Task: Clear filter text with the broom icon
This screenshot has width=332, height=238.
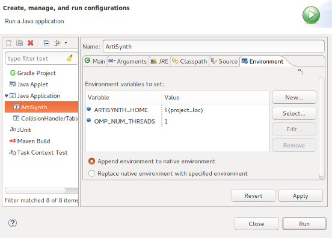Action: [70, 58]
